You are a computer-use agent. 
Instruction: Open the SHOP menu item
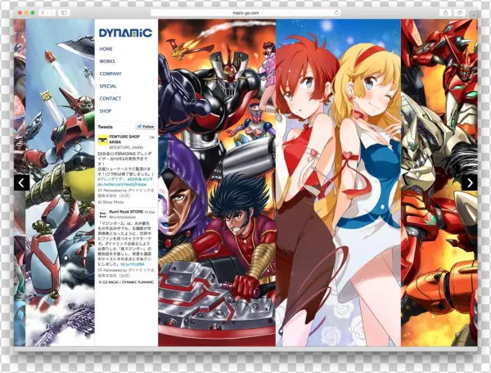coord(106,110)
